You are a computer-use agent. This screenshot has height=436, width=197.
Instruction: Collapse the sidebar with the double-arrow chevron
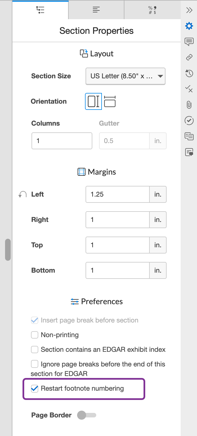[x=189, y=10]
